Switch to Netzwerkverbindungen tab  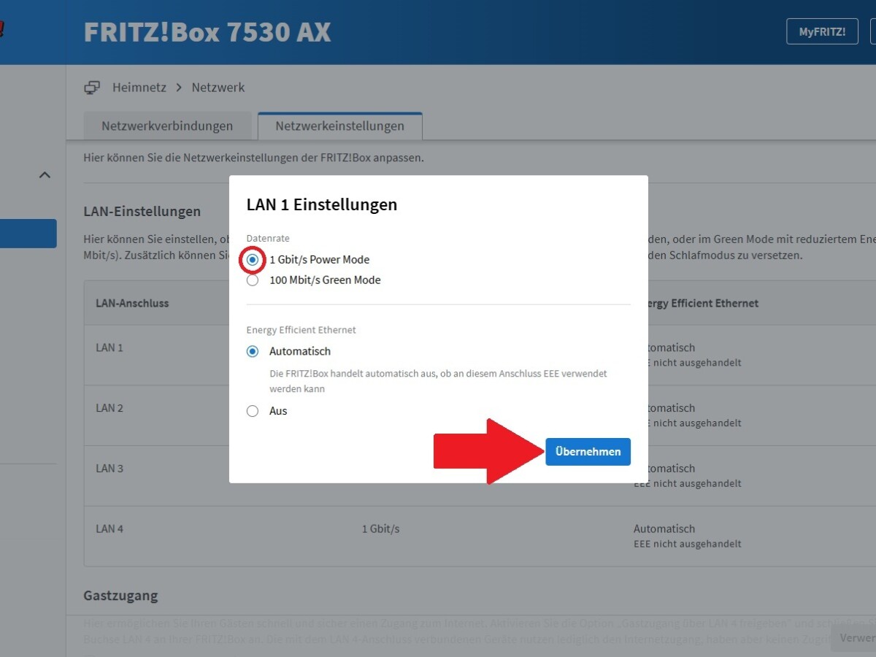[167, 126]
